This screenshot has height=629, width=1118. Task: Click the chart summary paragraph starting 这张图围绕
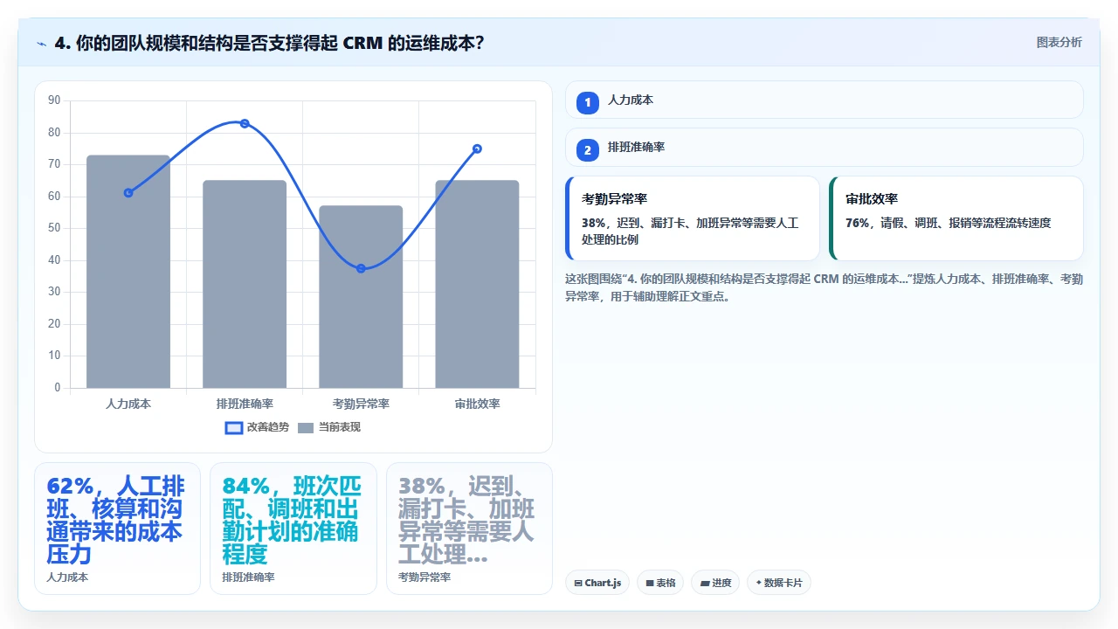coord(824,287)
